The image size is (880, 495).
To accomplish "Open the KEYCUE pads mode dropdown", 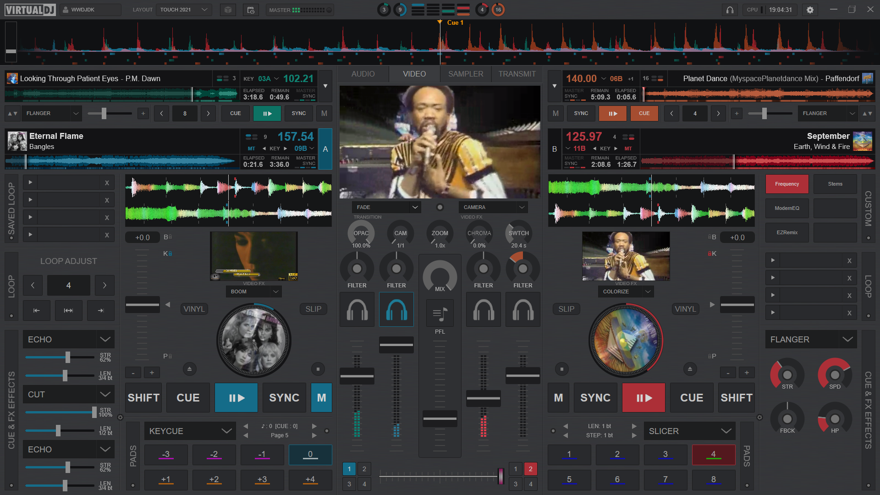I will [190, 431].
